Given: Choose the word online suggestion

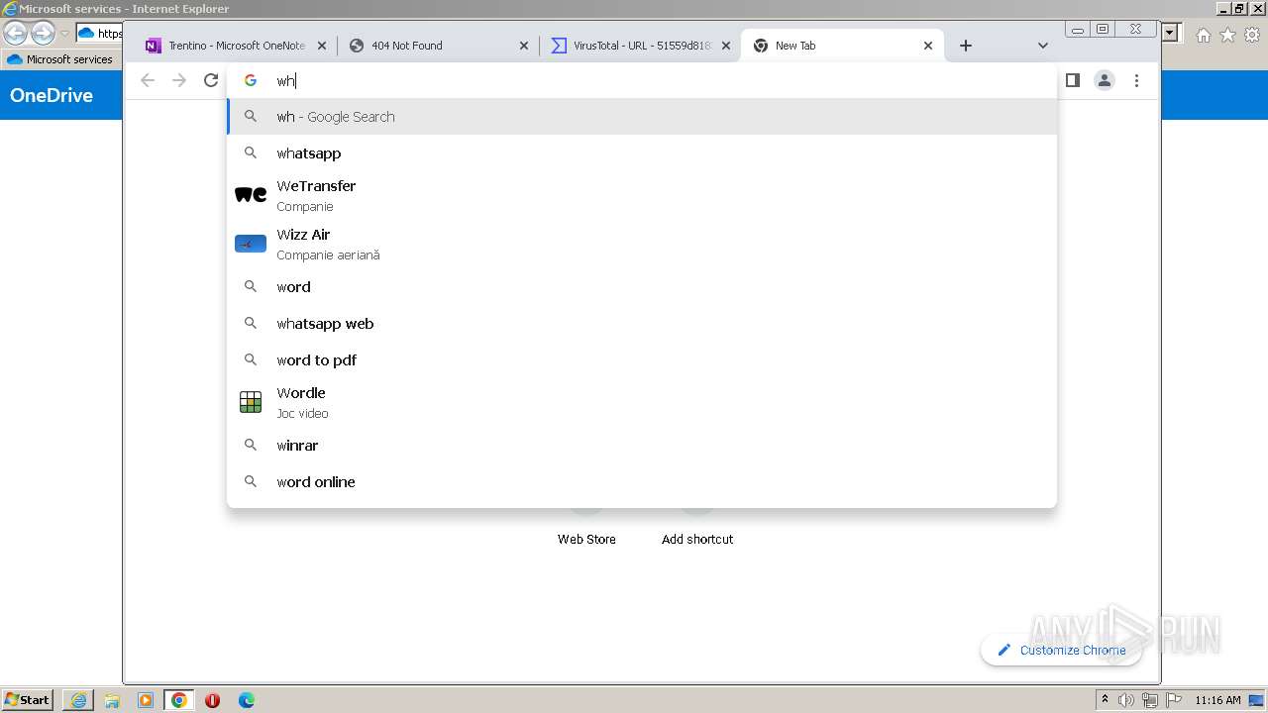Looking at the screenshot, I should 642,482.
